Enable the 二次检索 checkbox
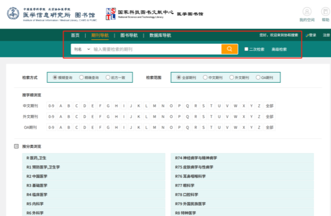This screenshot has height=216, width=331. (247, 49)
